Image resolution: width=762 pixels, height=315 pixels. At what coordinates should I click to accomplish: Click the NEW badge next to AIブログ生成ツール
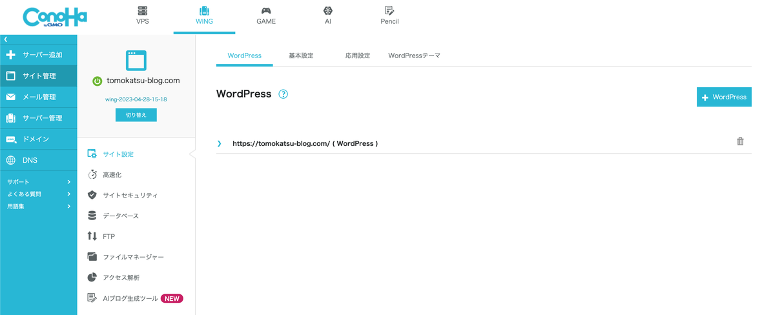click(172, 298)
